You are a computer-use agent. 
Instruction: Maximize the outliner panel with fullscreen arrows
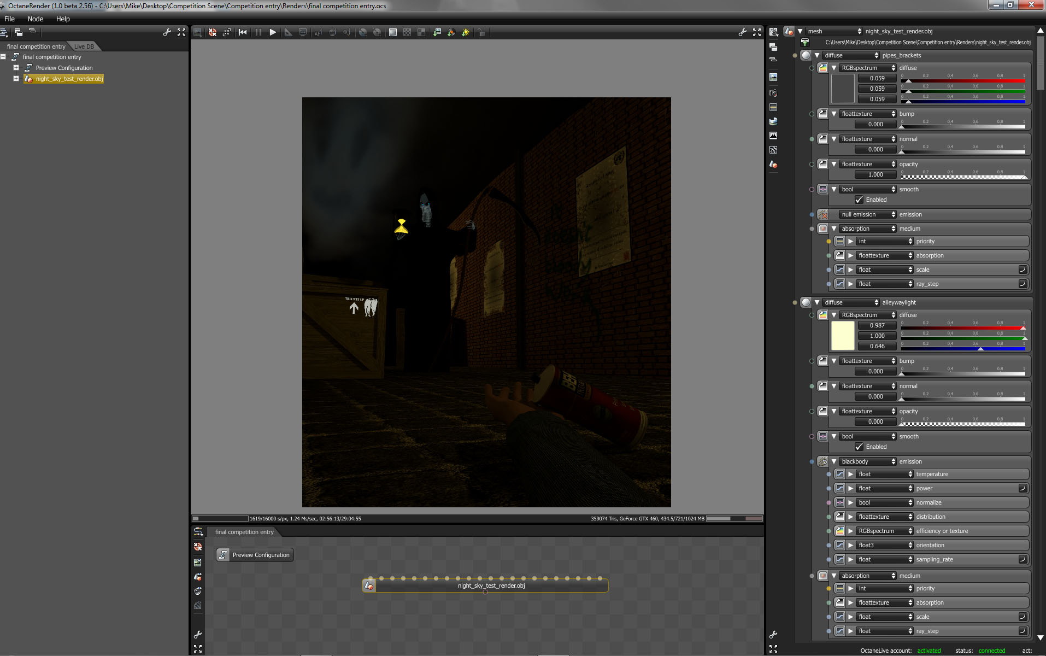coord(181,33)
